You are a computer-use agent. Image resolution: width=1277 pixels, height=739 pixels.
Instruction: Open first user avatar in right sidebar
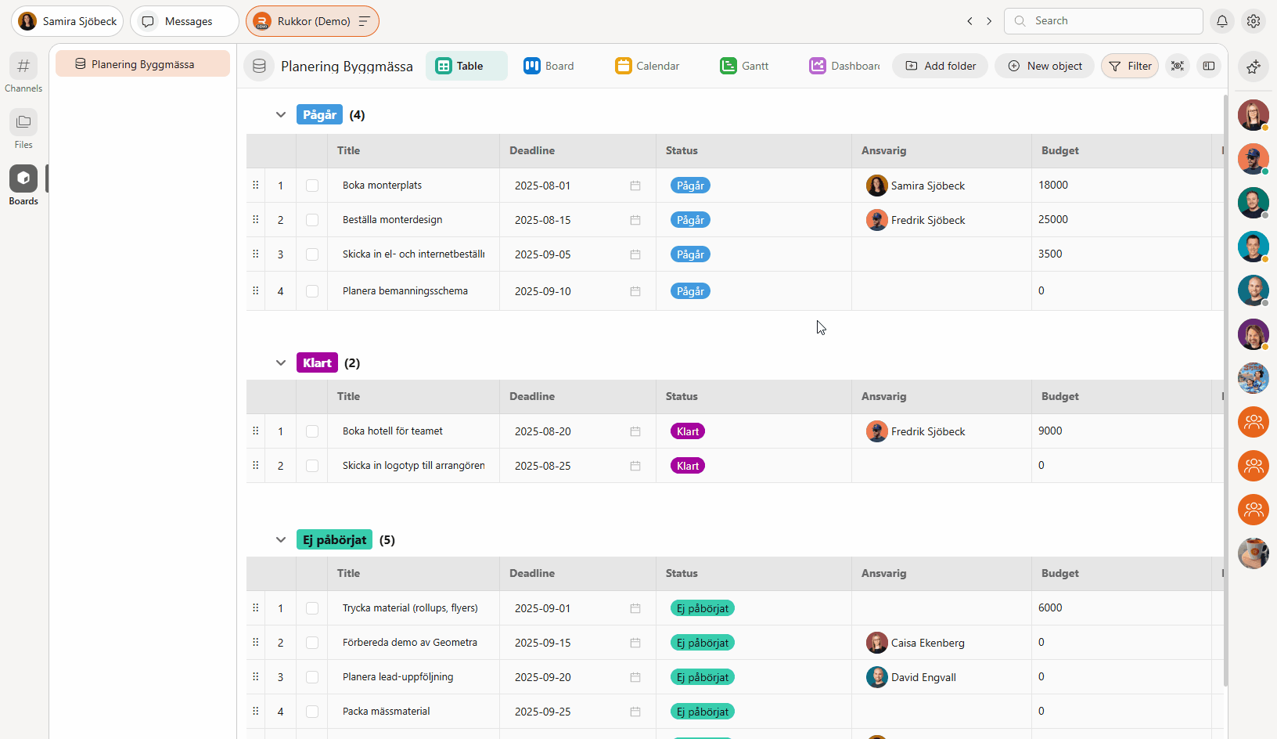(x=1254, y=115)
